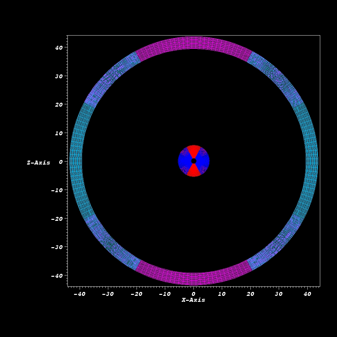
Task: Click the black hole at disk center
Action: pos(194,161)
